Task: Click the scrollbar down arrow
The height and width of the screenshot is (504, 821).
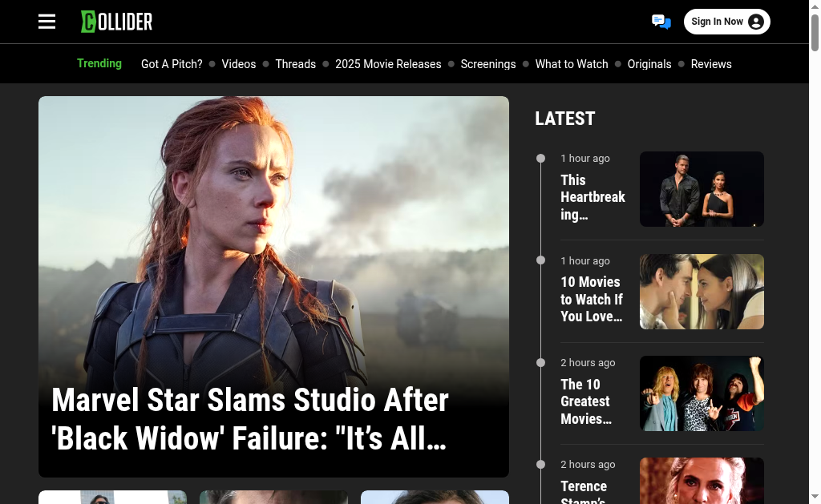Action: point(815,496)
